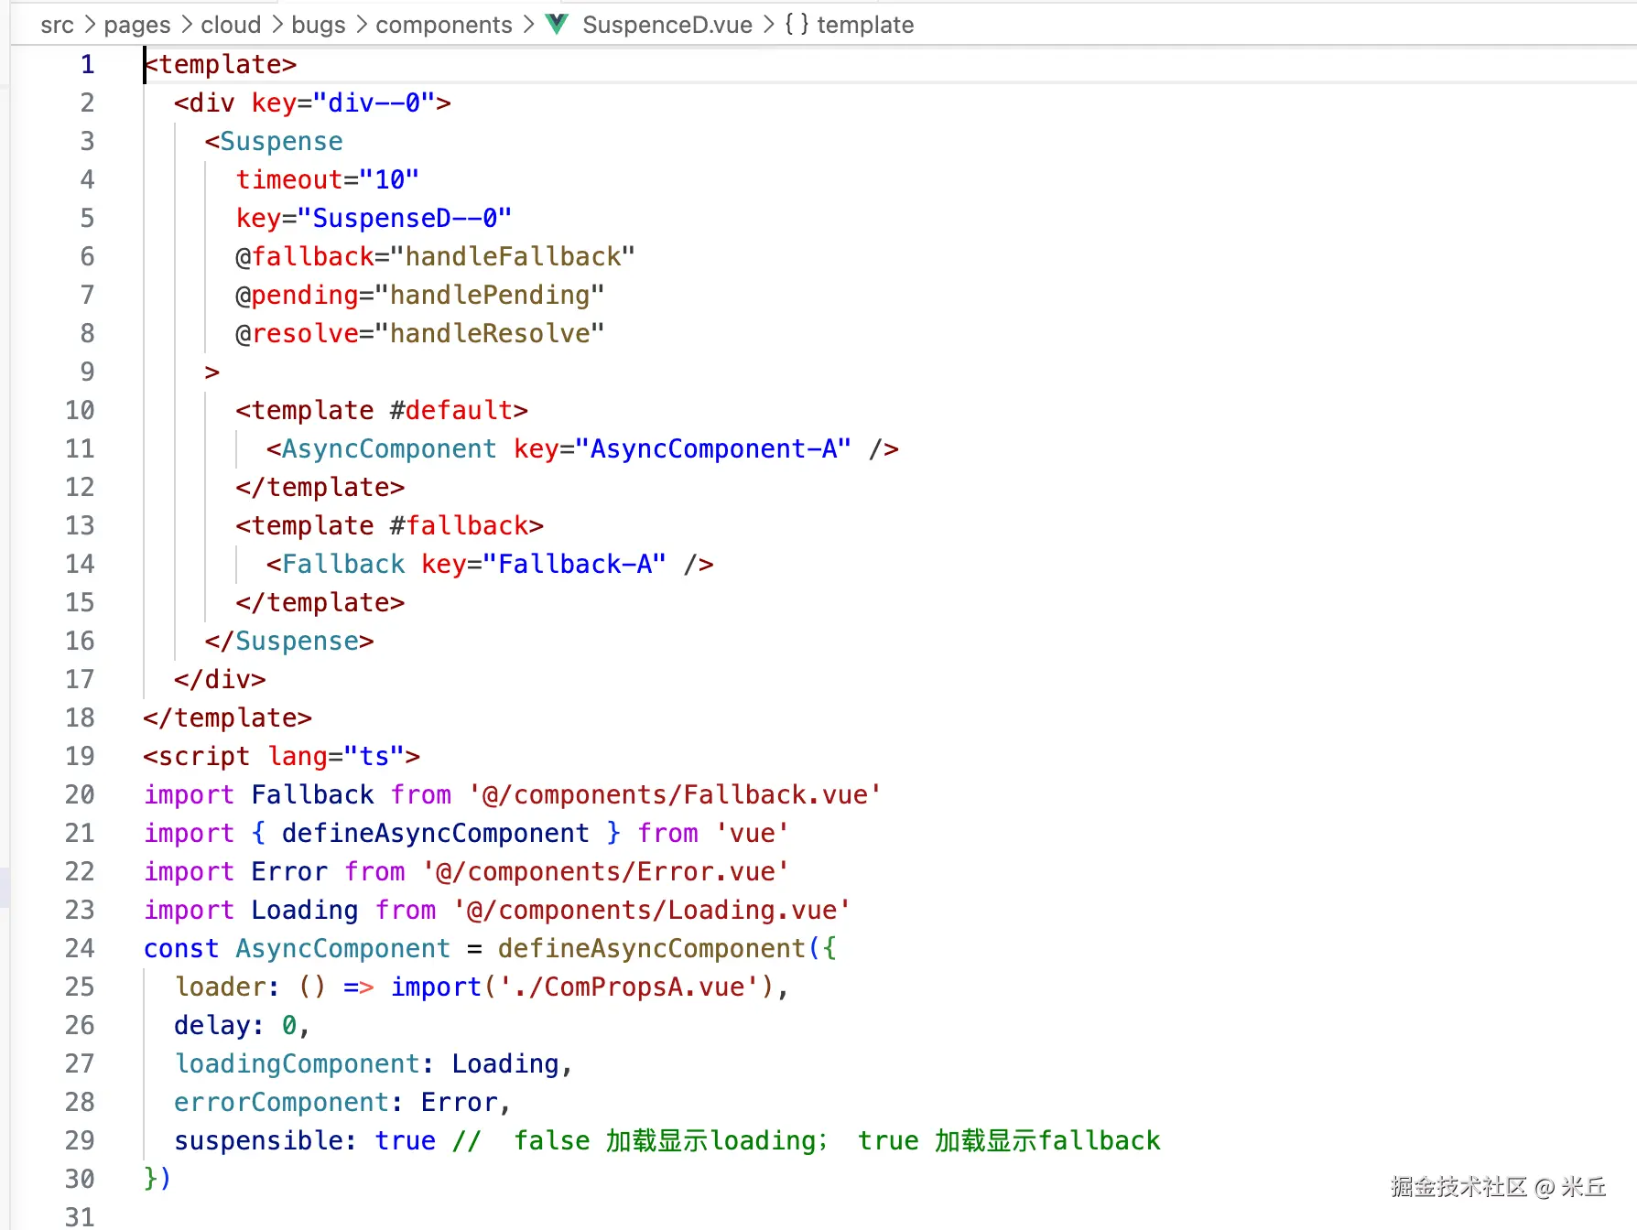Click '#default' slot name

(x=459, y=410)
